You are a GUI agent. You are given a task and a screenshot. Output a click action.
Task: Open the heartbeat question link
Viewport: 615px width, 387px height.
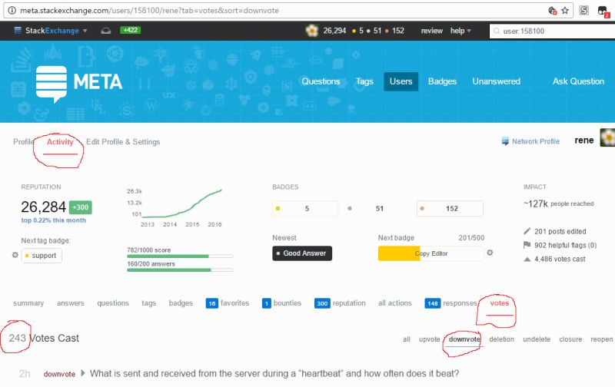274,373
